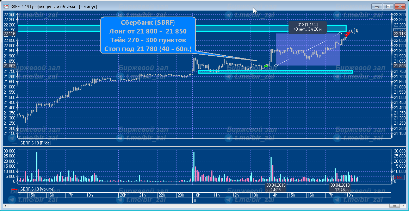This screenshot has width=409, height=211.
Task: Minimize the SBRF-6.19 chart window
Action: (x=377, y=6)
